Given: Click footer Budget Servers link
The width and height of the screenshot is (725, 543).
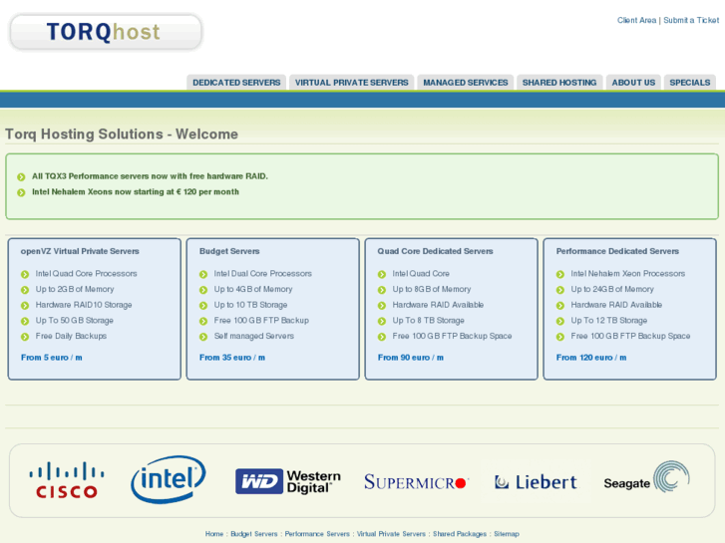Looking at the screenshot, I should click(254, 534).
